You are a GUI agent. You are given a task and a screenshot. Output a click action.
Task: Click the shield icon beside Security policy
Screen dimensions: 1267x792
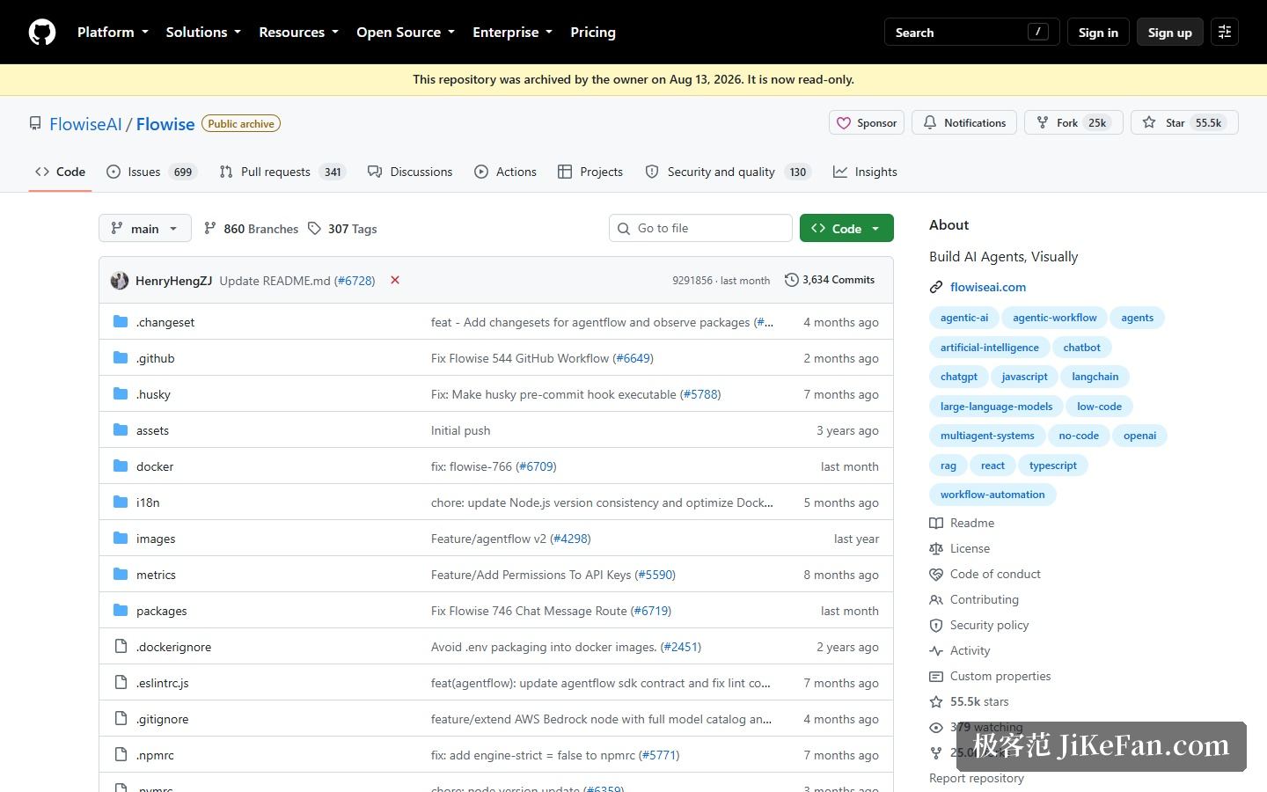coord(936,625)
